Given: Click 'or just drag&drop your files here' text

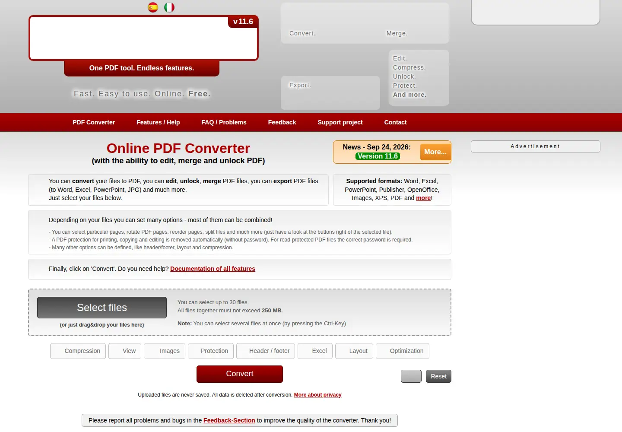Looking at the screenshot, I should [x=102, y=325].
